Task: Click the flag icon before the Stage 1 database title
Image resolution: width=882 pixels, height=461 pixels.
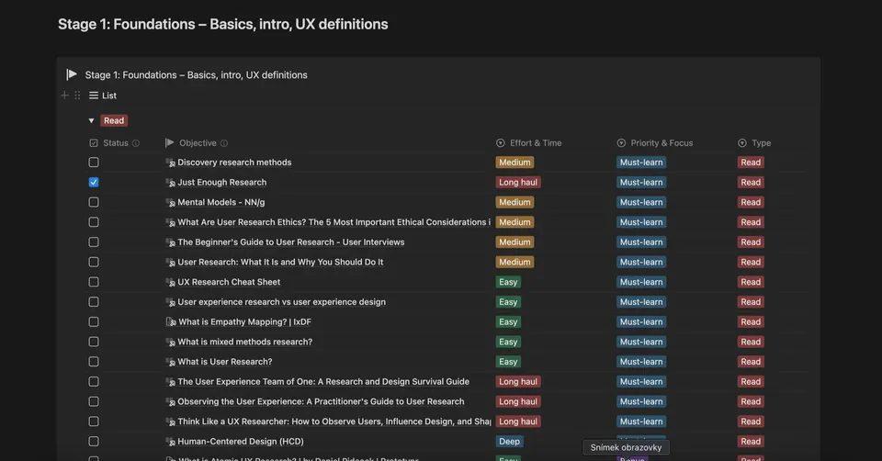Action: [x=72, y=74]
